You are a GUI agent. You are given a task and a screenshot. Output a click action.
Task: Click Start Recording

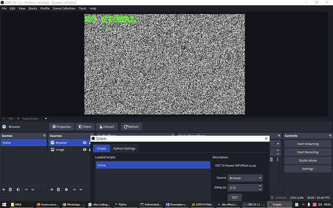click(307, 152)
